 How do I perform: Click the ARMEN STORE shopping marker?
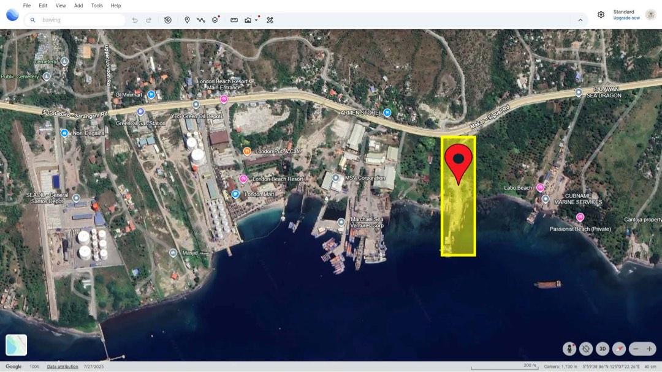coord(387,113)
